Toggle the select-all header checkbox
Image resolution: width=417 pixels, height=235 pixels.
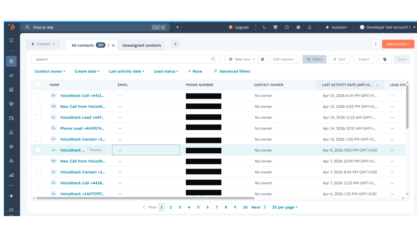pyautogui.click(x=38, y=85)
